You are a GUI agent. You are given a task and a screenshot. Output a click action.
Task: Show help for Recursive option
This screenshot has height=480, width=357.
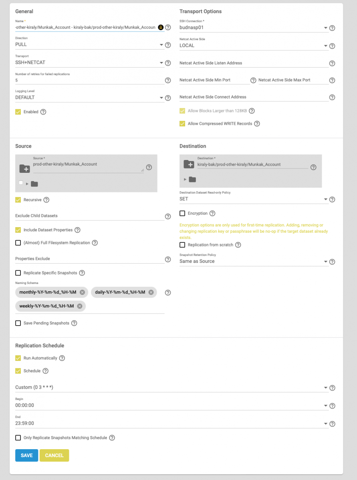click(x=46, y=200)
